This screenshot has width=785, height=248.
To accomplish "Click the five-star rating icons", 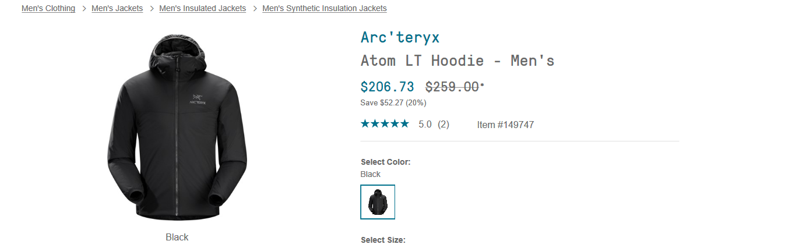I will [x=385, y=124].
